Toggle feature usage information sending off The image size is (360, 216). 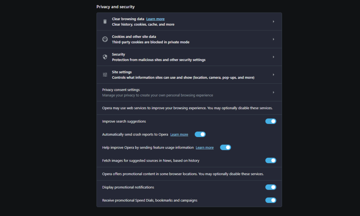[x=225, y=148]
